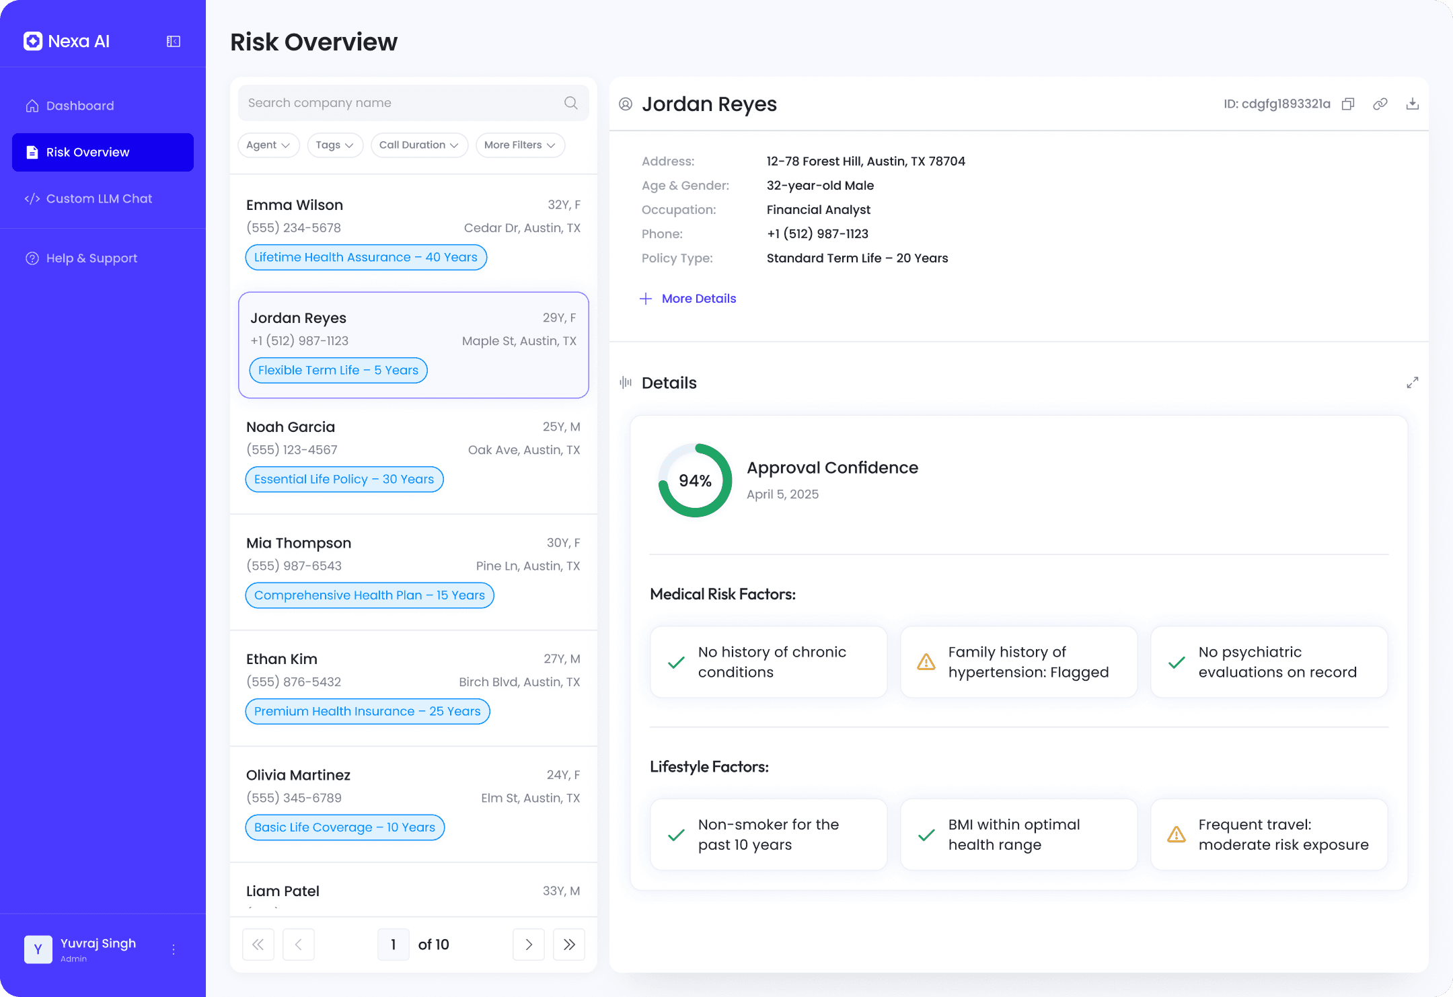
Task: Expand the Details panel with diagonal arrows icon
Action: click(1413, 382)
